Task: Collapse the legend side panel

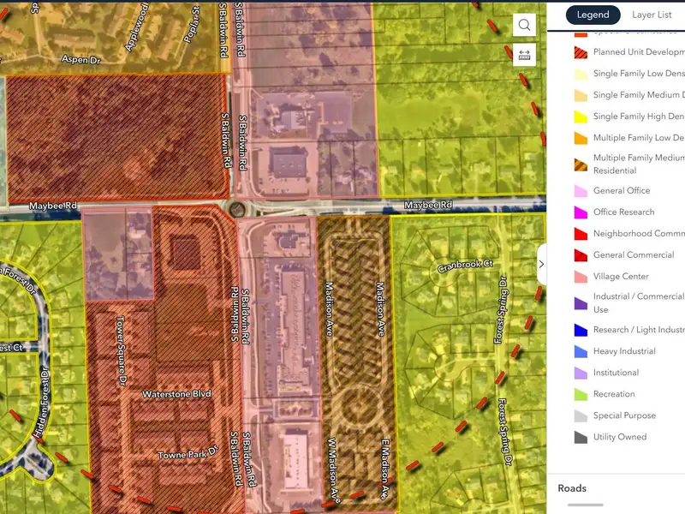Action: 541,265
